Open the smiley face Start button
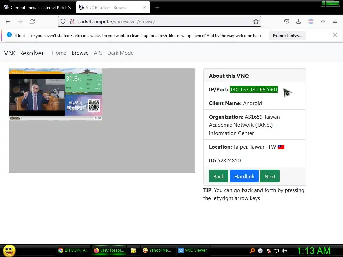This screenshot has height=257, width=343. pos(9,250)
